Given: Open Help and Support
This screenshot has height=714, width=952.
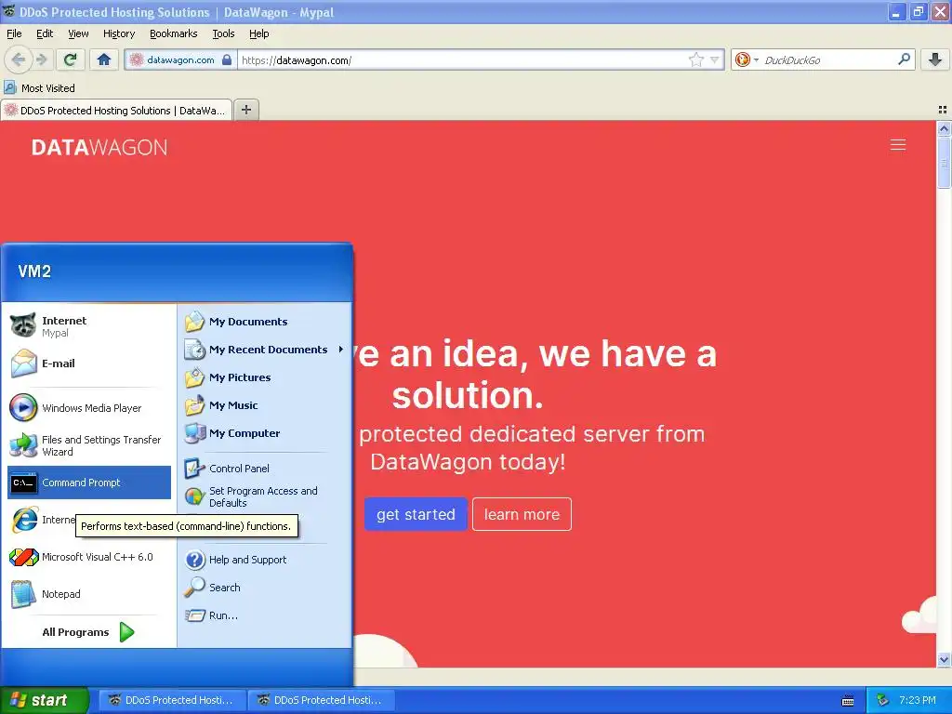Looking at the screenshot, I should pyautogui.click(x=264, y=560).
